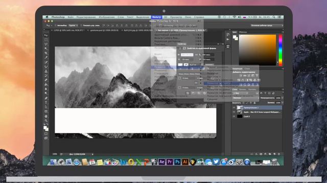Pick a hue on the rainbow slider
This screenshot has height=183, width=327.
(281, 50)
